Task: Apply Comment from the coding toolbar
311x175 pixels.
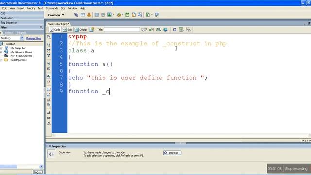Action: (x=49, y=89)
